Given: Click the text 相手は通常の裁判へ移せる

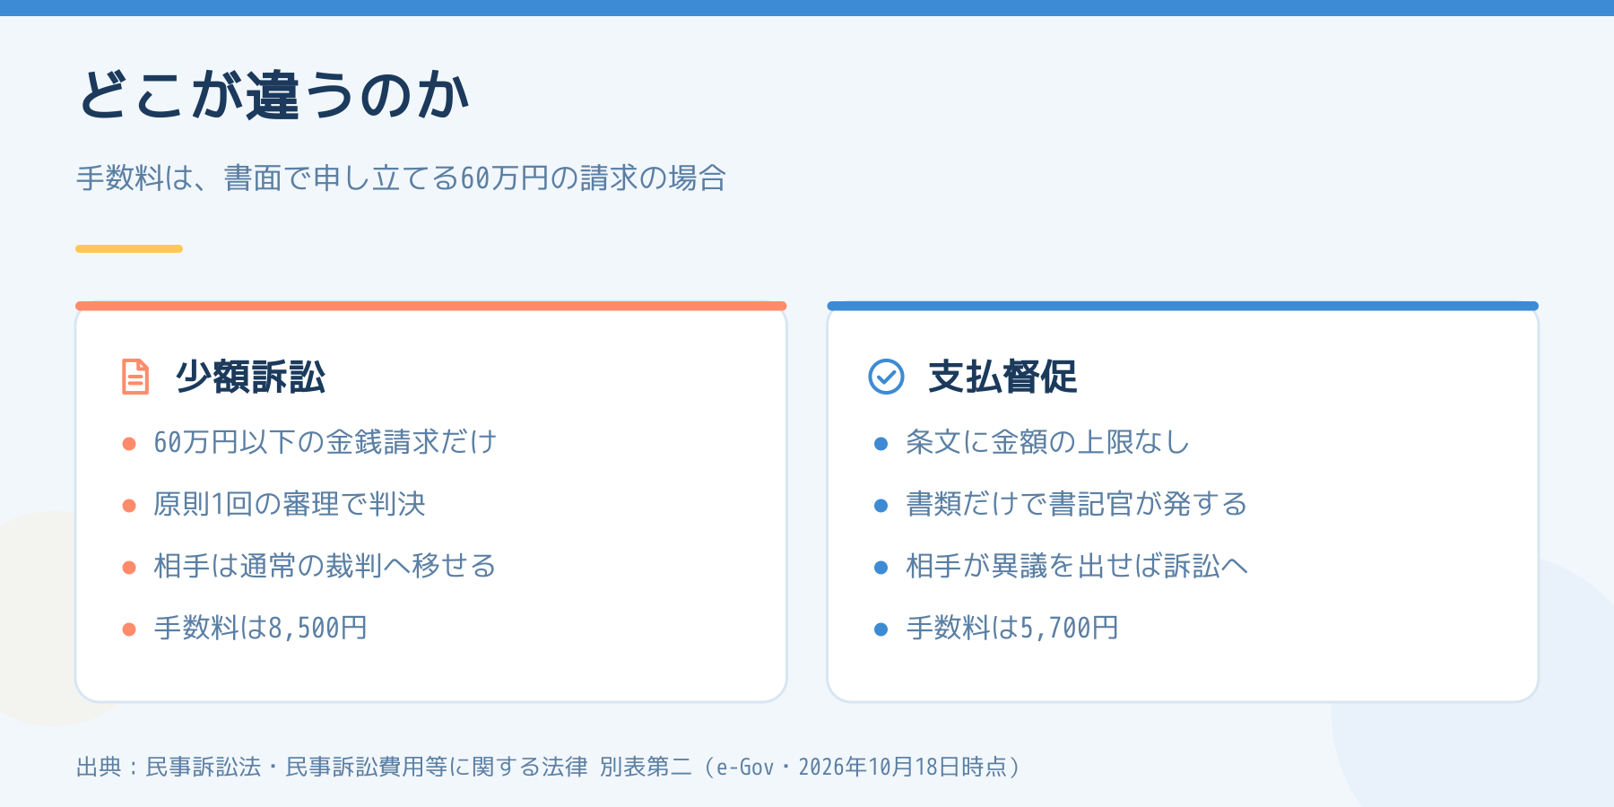Looking at the screenshot, I should (x=325, y=566).
